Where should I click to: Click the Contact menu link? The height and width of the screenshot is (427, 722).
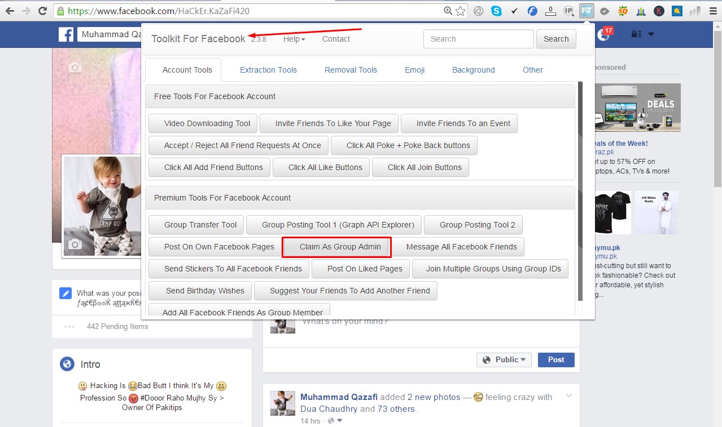(x=336, y=39)
